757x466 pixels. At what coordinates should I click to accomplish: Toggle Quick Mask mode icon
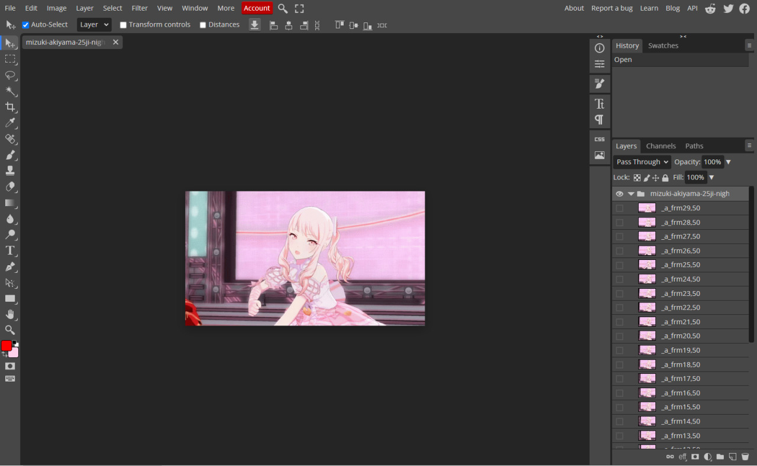(x=10, y=366)
